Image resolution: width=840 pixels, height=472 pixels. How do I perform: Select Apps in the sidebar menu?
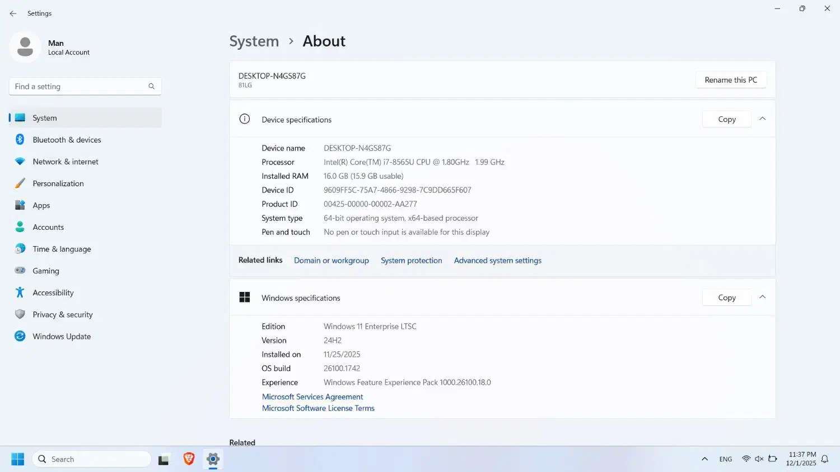41,205
